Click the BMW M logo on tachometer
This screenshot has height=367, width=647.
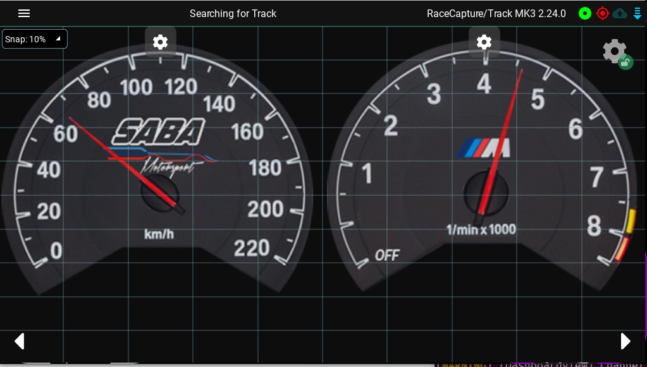click(483, 148)
